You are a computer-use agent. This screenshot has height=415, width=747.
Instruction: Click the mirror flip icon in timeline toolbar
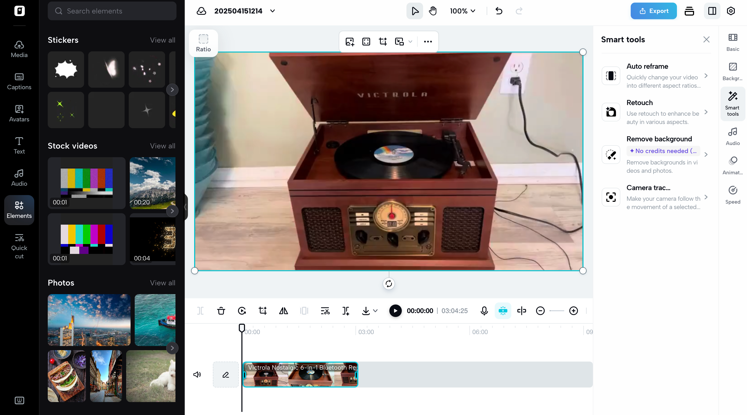pos(283,311)
